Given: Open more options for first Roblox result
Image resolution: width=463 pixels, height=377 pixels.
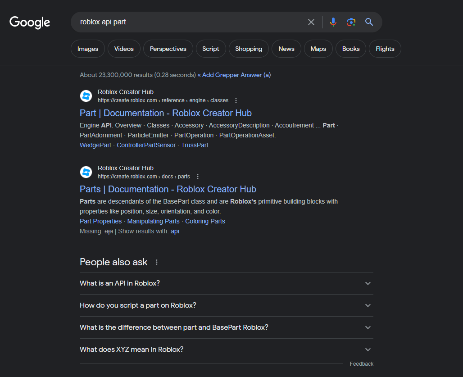Looking at the screenshot, I should tap(236, 100).
